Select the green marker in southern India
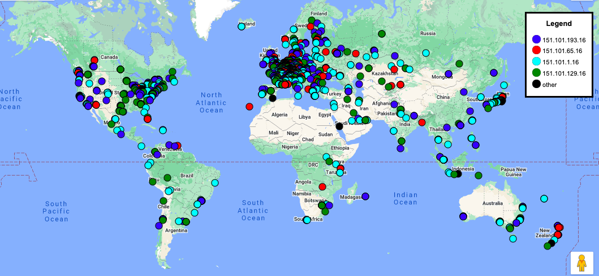This screenshot has height=276, width=599. click(401, 141)
